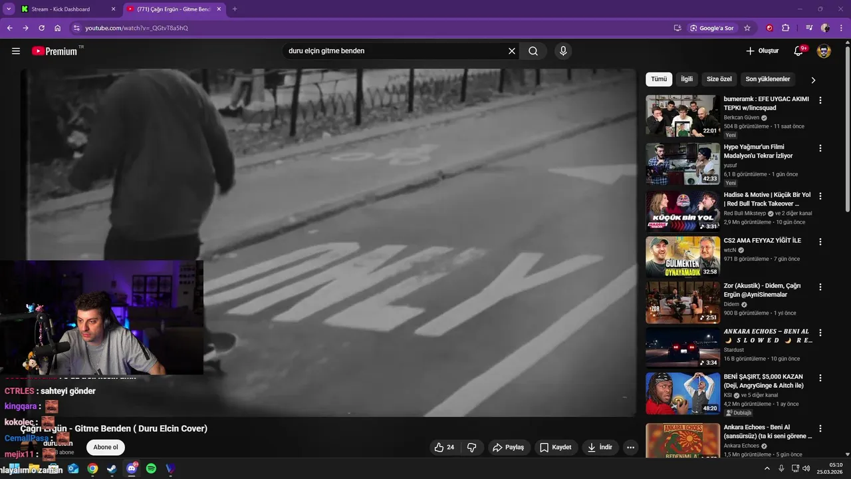851x479 pixels.
Task: Select the Tümü filter chip
Action: 659,79
